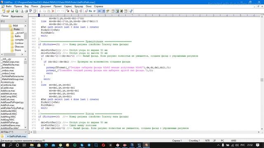The image size is (264, 148).
Task: Select the Proto folder in tree
Action: coord(16,29)
